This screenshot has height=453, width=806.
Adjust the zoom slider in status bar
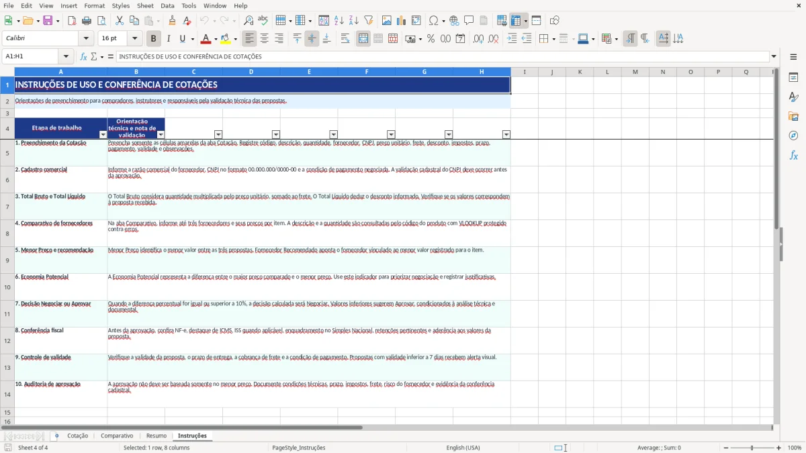tap(752, 448)
